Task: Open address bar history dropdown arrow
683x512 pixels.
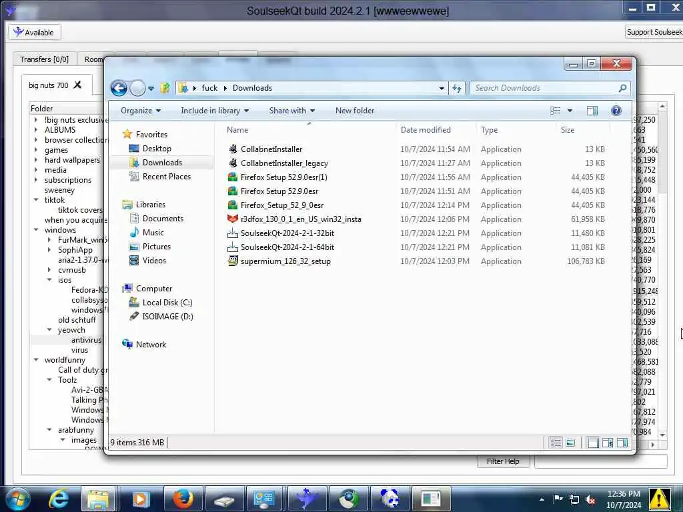Action: pos(442,89)
